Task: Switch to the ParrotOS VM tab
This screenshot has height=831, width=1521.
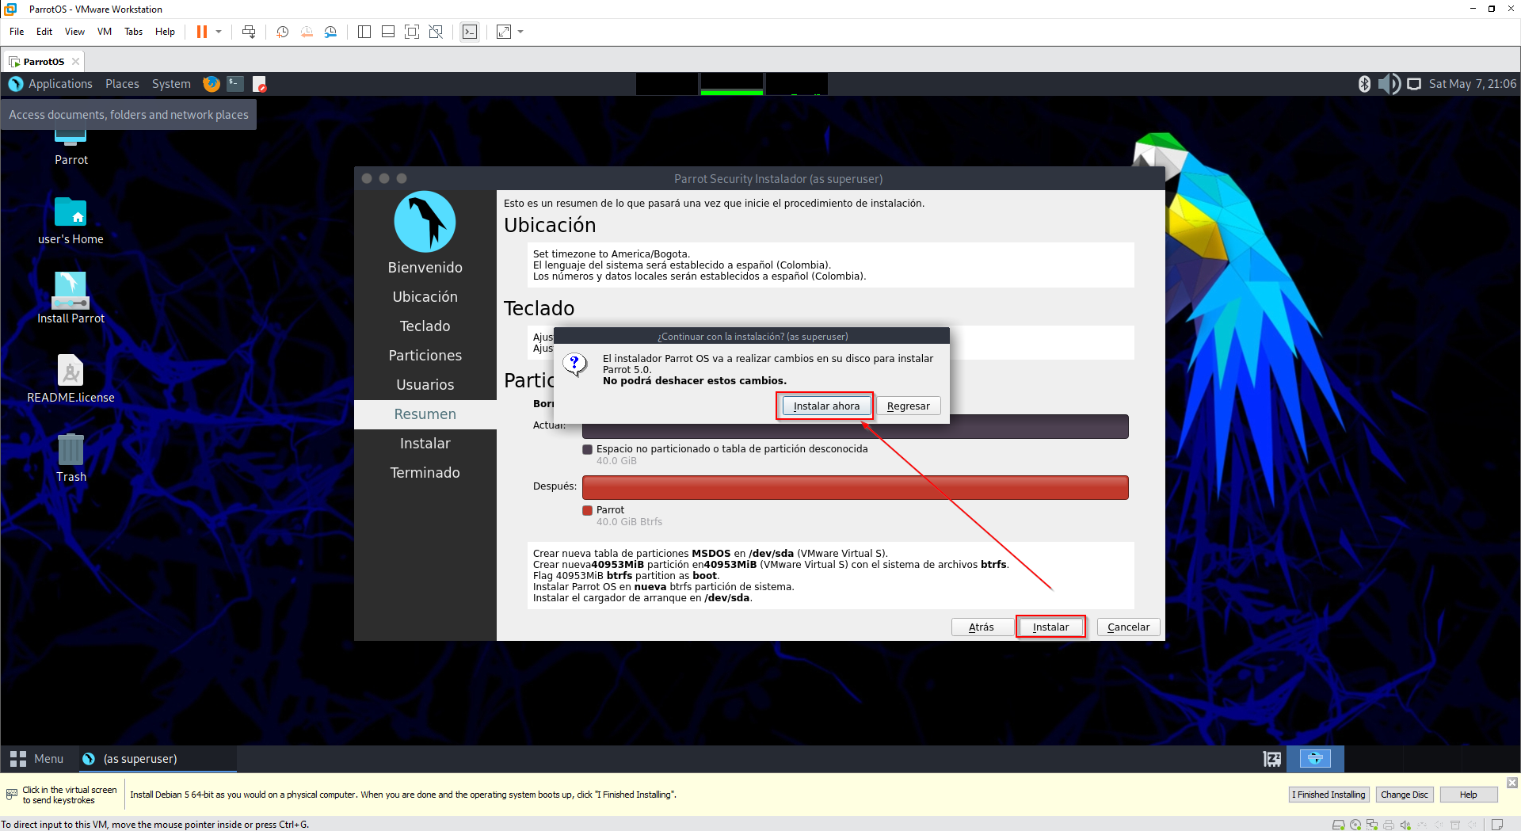Action: click(x=44, y=61)
